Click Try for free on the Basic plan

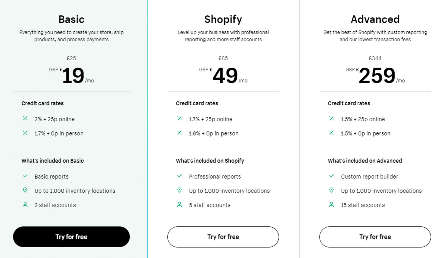71,237
